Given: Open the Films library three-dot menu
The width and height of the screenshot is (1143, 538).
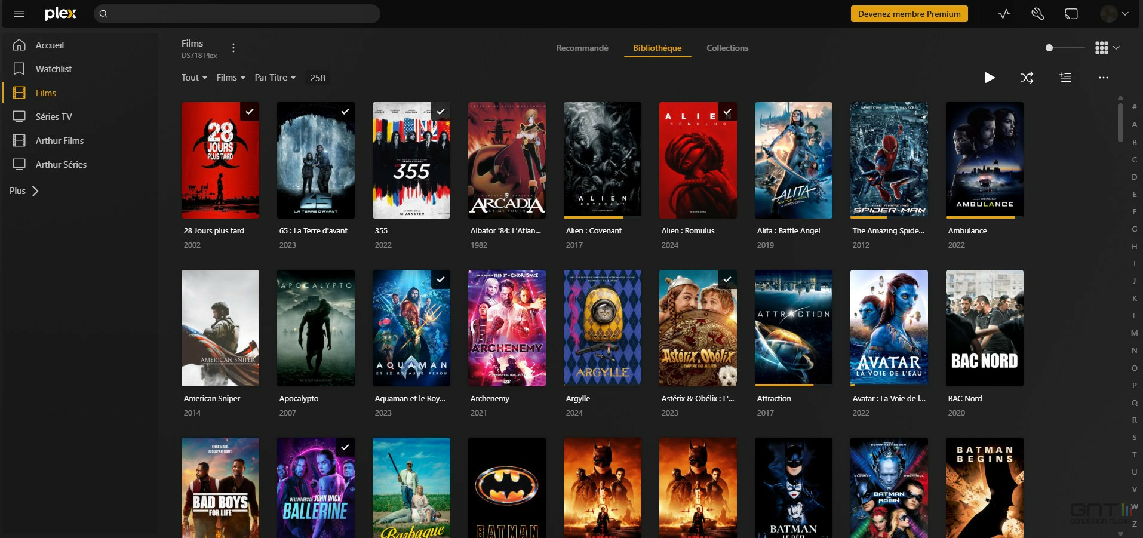Looking at the screenshot, I should tap(233, 48).
